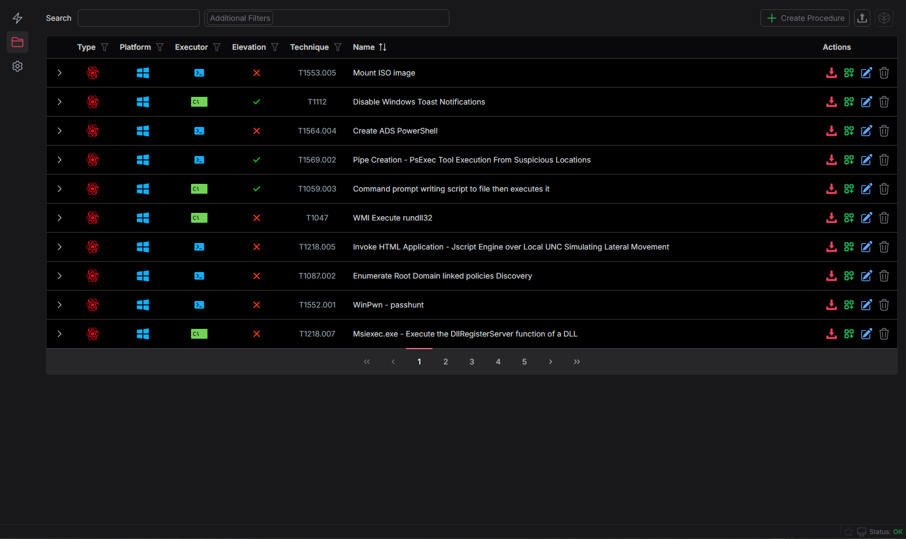Select the lightning icon in the sidebar
This screenshot has height=539, width=906.
tap(17, 18)
